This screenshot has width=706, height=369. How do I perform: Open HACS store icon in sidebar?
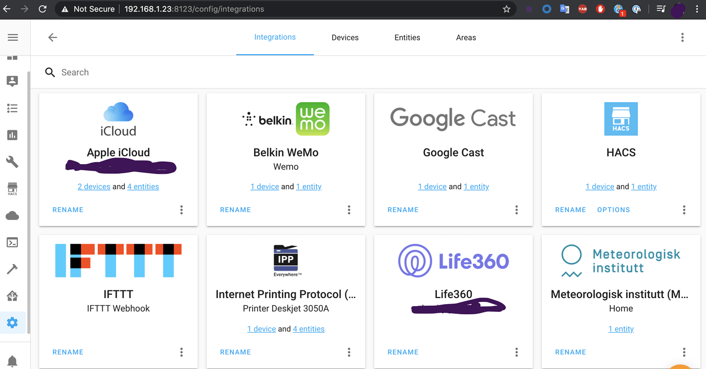coord(12,189)
